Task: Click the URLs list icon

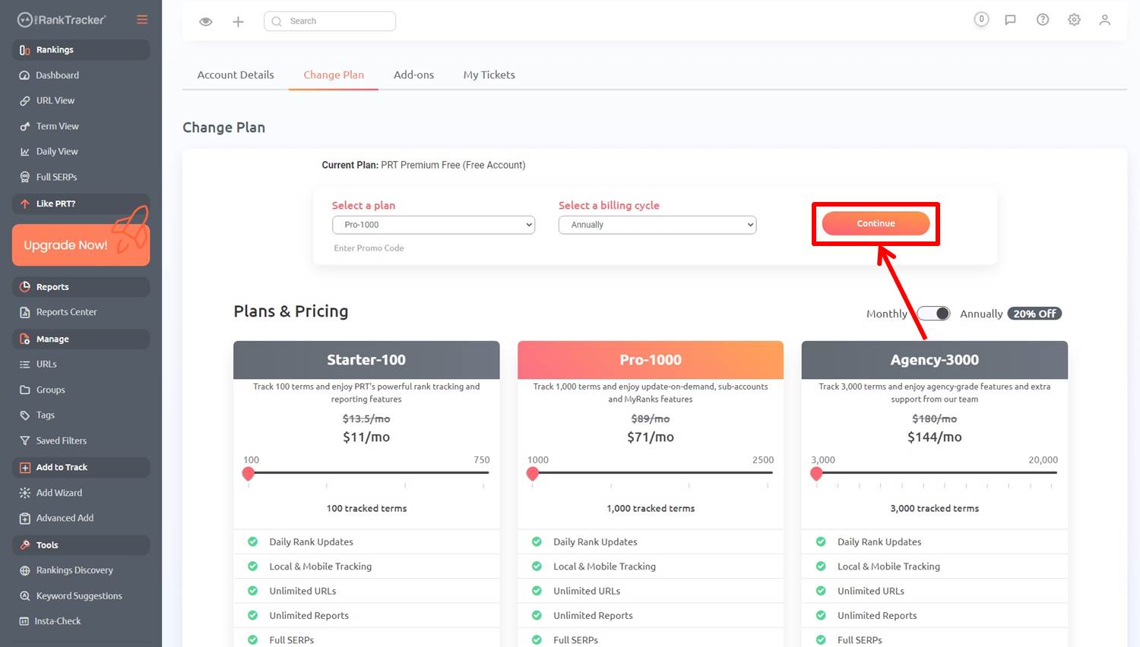Action: point(24,365)
